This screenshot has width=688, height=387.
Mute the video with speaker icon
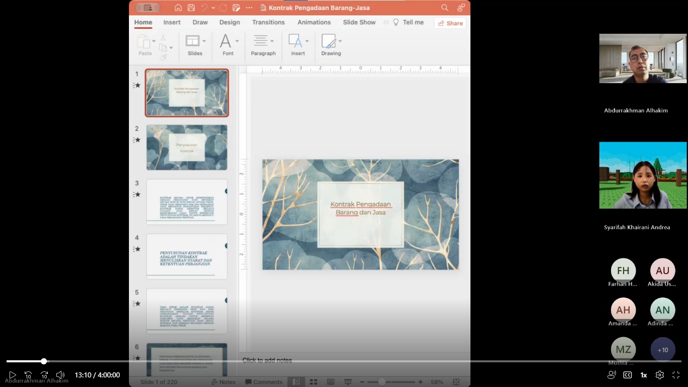[60, 375]
